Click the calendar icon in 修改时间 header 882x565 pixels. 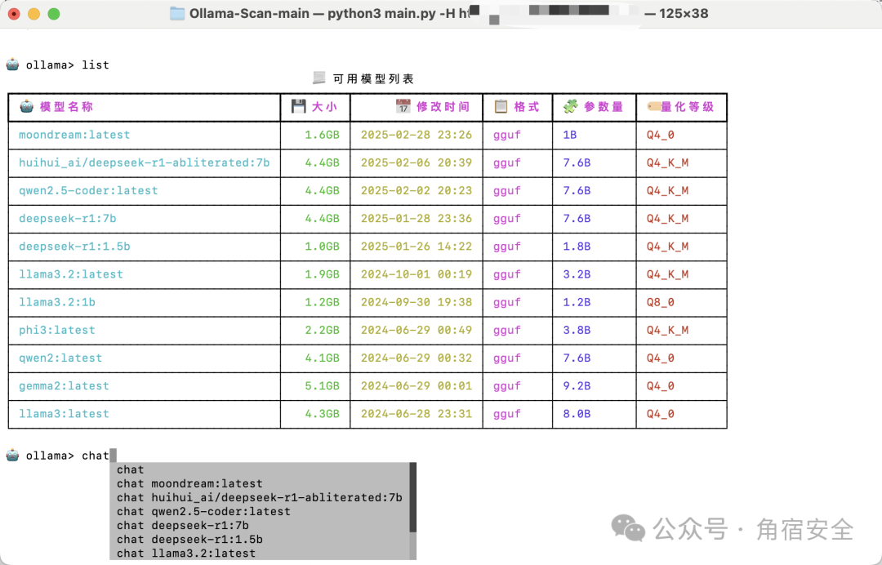point(403,106)
